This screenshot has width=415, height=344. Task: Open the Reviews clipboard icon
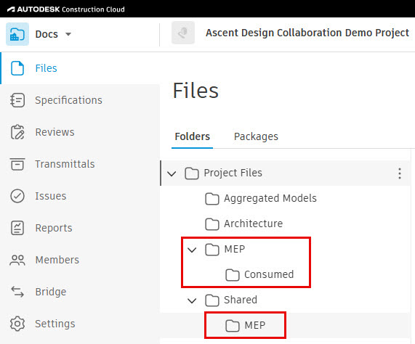click(x=17, y=132)
